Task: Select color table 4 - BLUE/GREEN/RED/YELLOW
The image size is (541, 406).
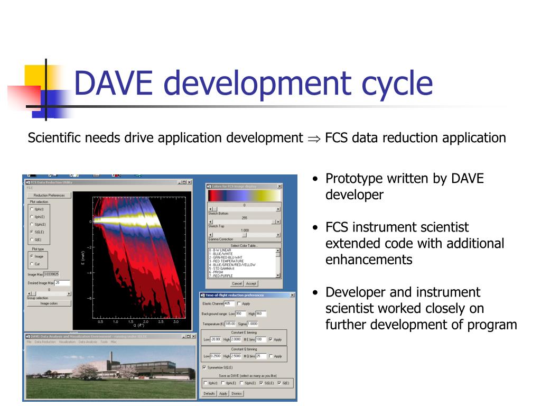Action: click(232, 265)
